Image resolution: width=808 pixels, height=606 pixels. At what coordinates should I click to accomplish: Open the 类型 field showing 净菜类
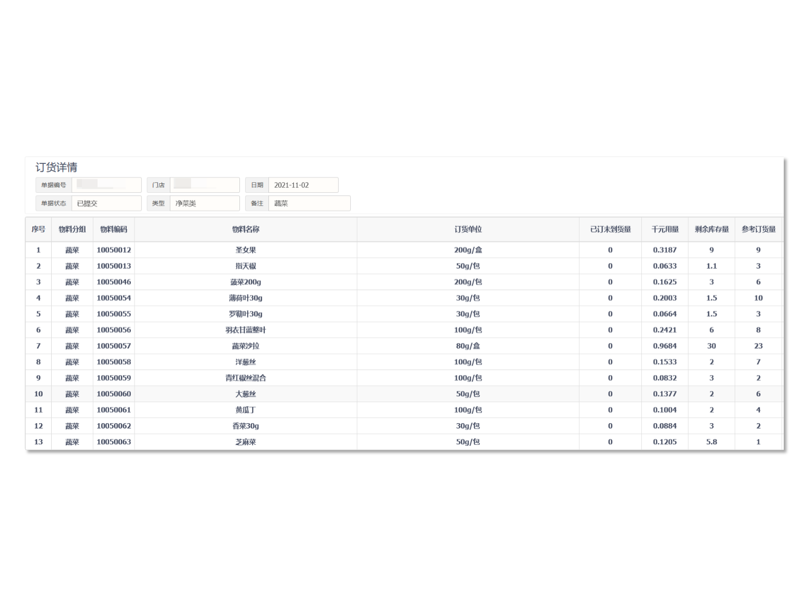(204, 203)
